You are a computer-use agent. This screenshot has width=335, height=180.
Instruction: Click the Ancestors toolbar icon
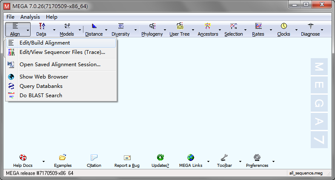(208, 26)
